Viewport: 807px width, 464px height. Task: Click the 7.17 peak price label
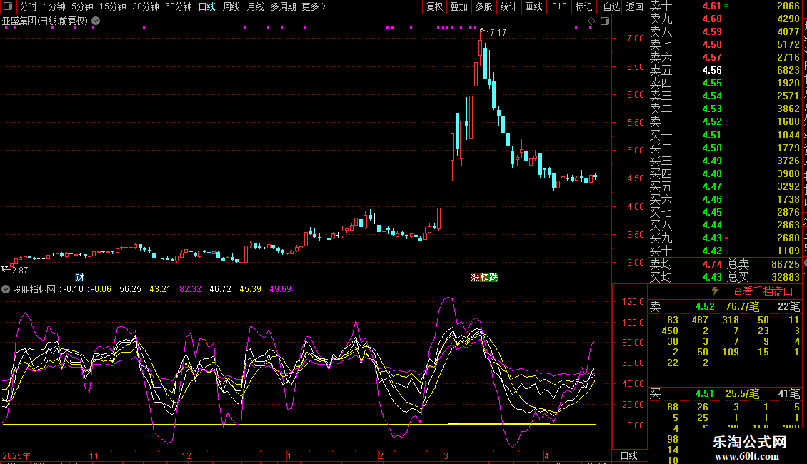click(498, 32)
